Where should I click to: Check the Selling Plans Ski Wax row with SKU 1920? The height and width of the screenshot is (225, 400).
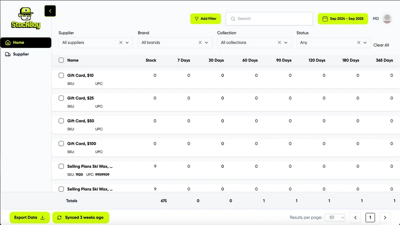point(61,166)
